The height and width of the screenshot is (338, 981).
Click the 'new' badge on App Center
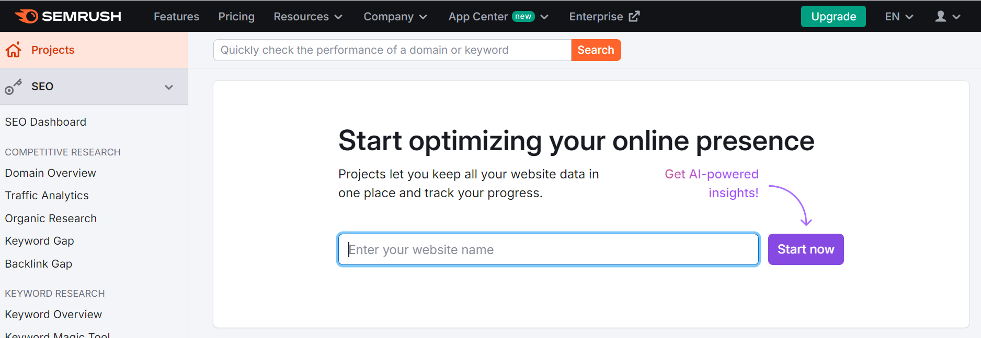tap(523, 16)
